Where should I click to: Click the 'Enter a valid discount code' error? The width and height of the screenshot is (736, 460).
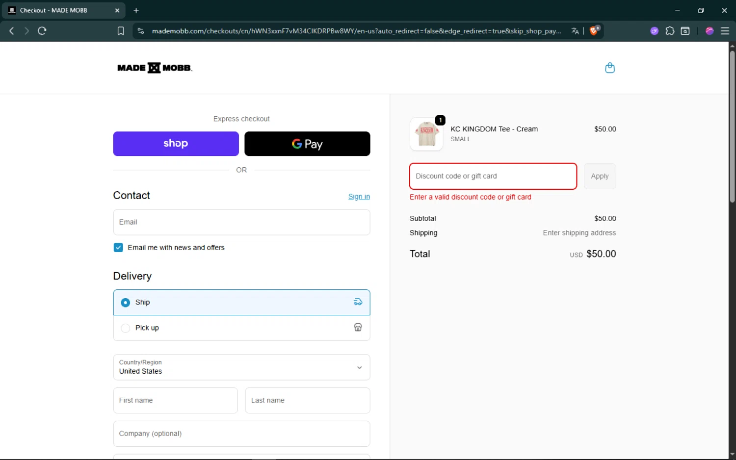point(470,197)
